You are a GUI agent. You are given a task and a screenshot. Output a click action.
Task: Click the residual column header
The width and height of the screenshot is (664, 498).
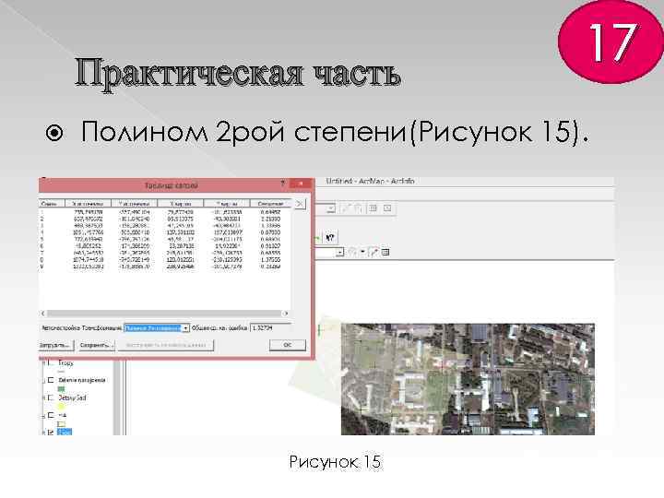coord(270,204)
